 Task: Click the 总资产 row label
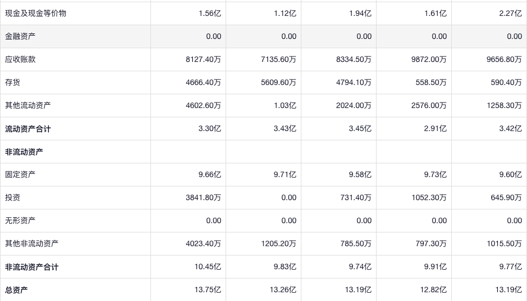(x=16, y=290)
